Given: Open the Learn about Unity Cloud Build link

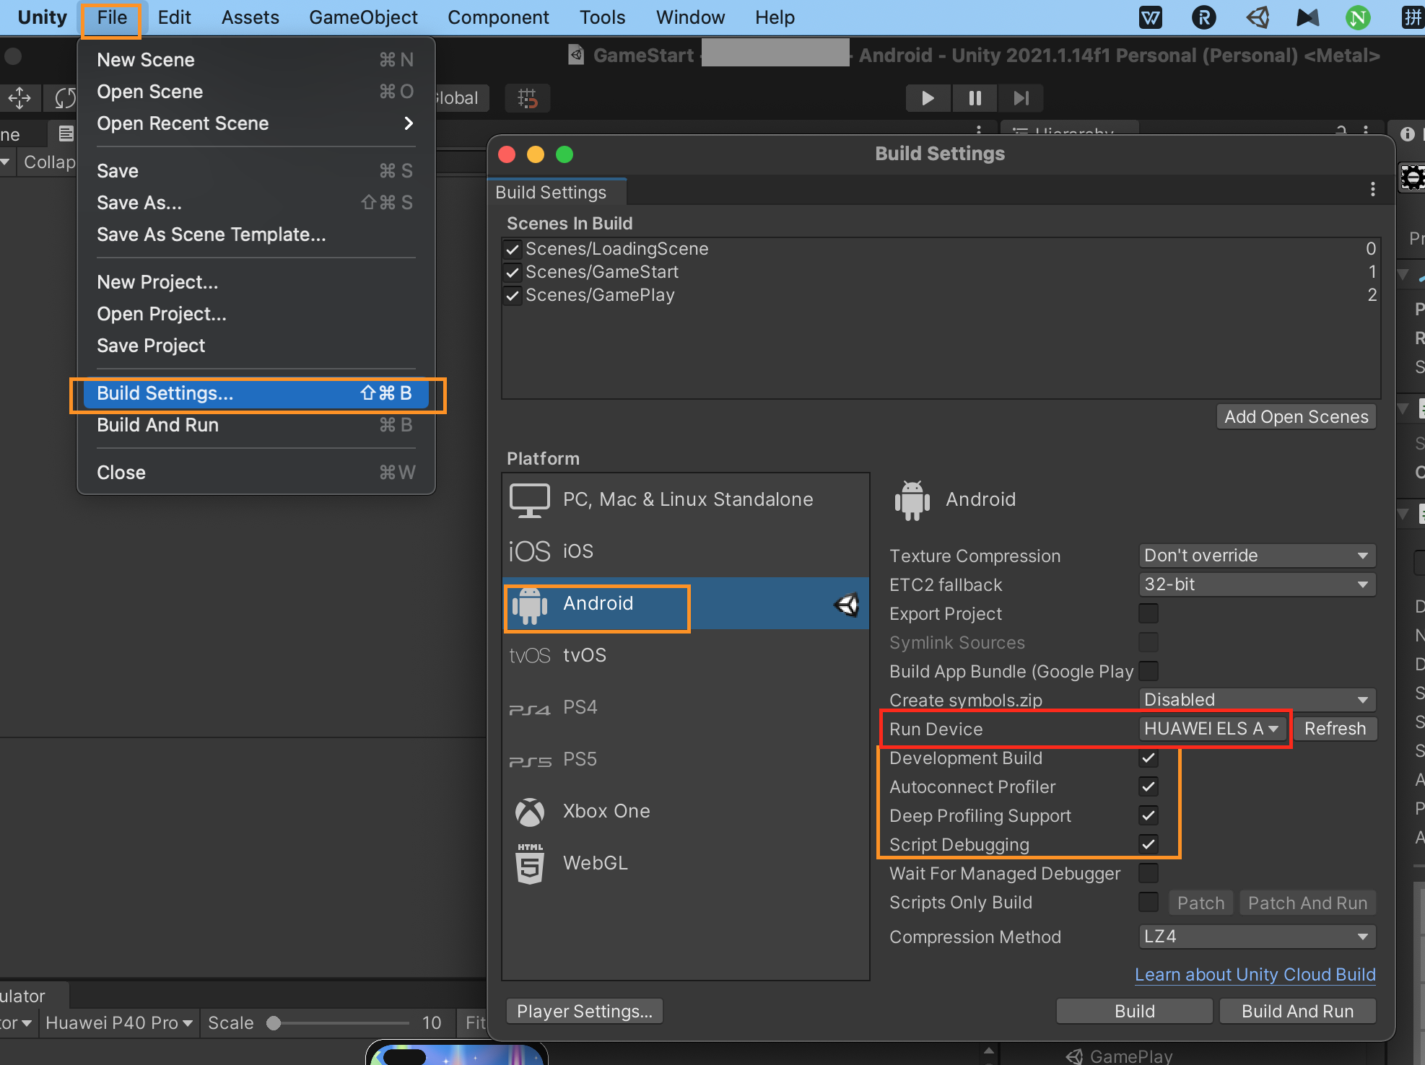Looking at the screenshot, I should point(1255,974).
